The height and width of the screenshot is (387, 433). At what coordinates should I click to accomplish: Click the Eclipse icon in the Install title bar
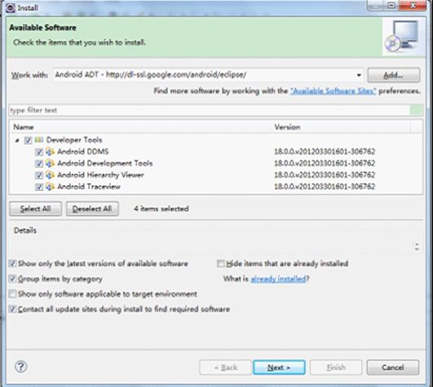[x=11, y=7]
